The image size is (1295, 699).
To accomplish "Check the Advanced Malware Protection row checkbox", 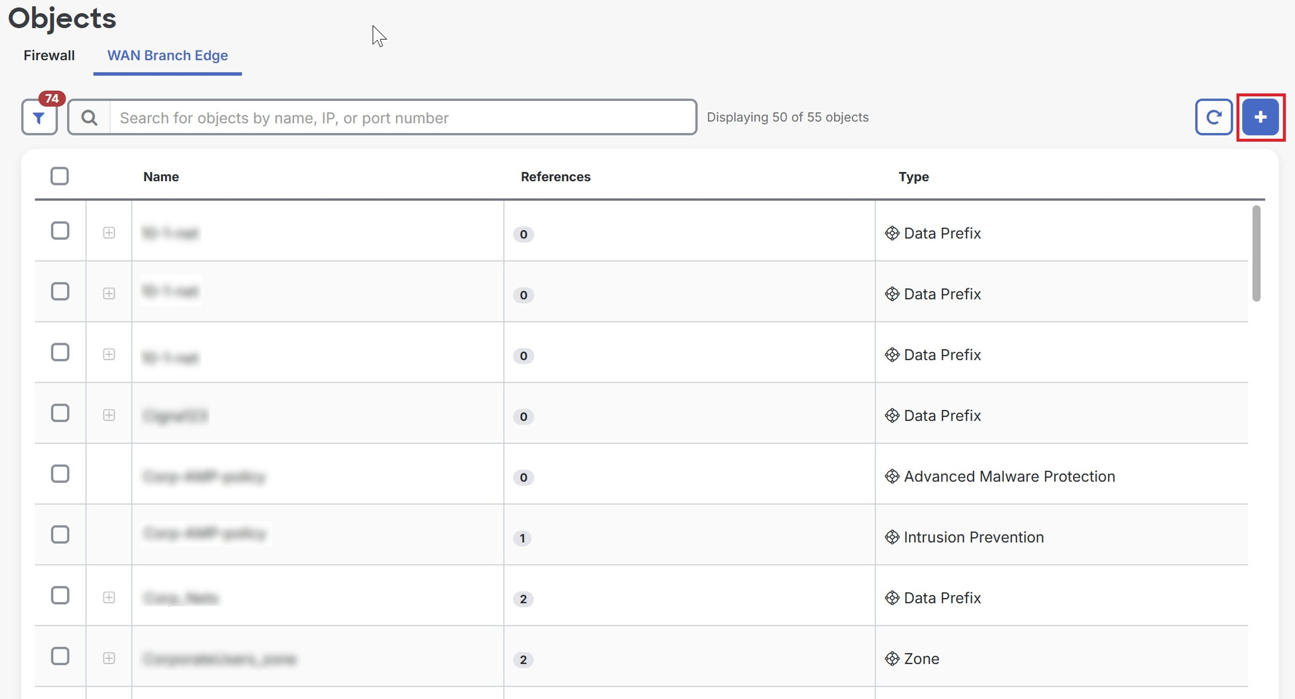I will [60, 473].
